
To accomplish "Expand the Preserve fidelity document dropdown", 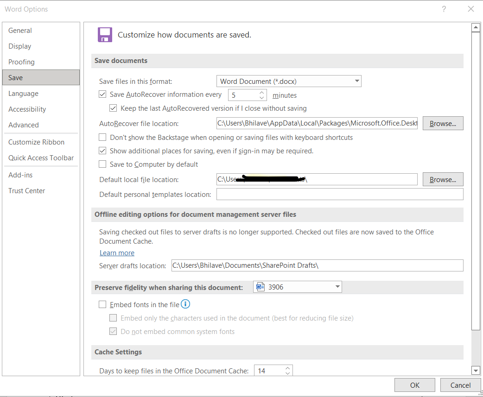I will pyautogui.click(x=337, y=287).
